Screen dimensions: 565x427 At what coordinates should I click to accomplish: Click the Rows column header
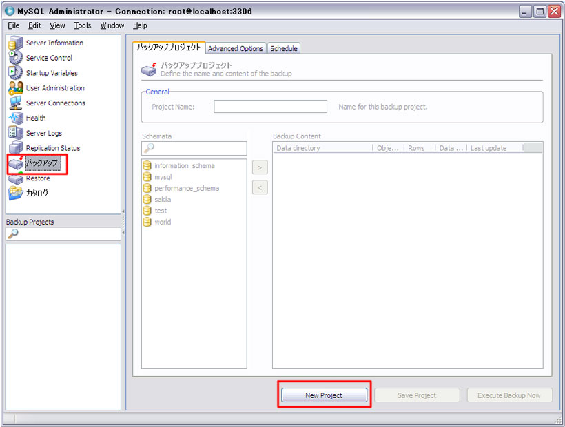420,148
